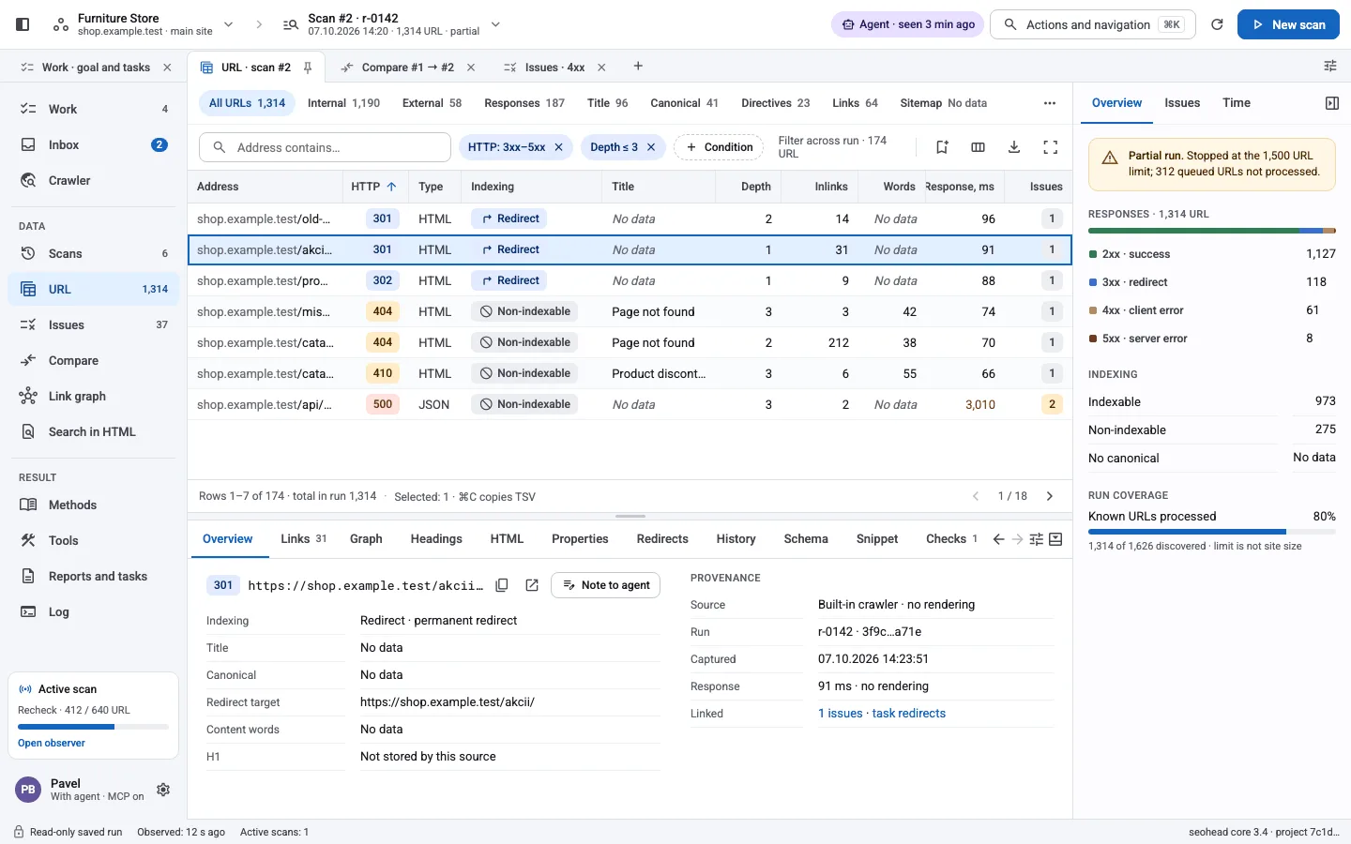Expand Furniture Store project dropdown
The width and height of the screenshot is (1351, 844).
pyautogui.click(x=228, y=24)
